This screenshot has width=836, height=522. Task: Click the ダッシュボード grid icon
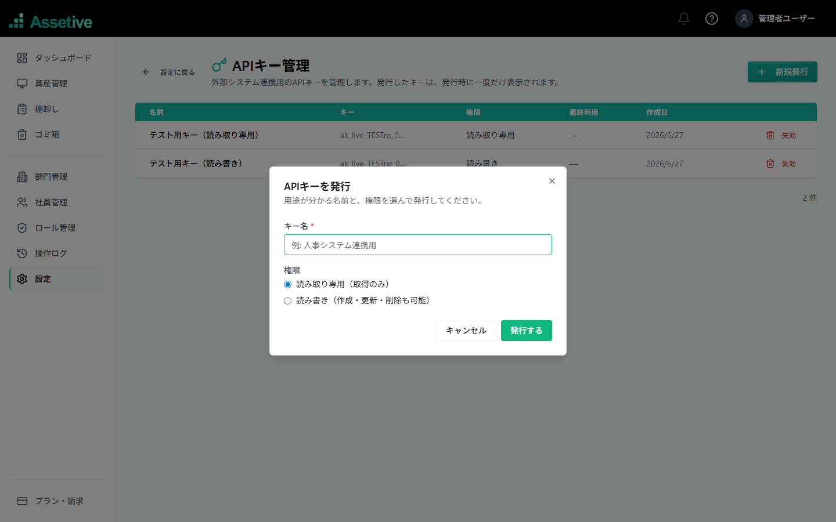click(x=22, y=58)
